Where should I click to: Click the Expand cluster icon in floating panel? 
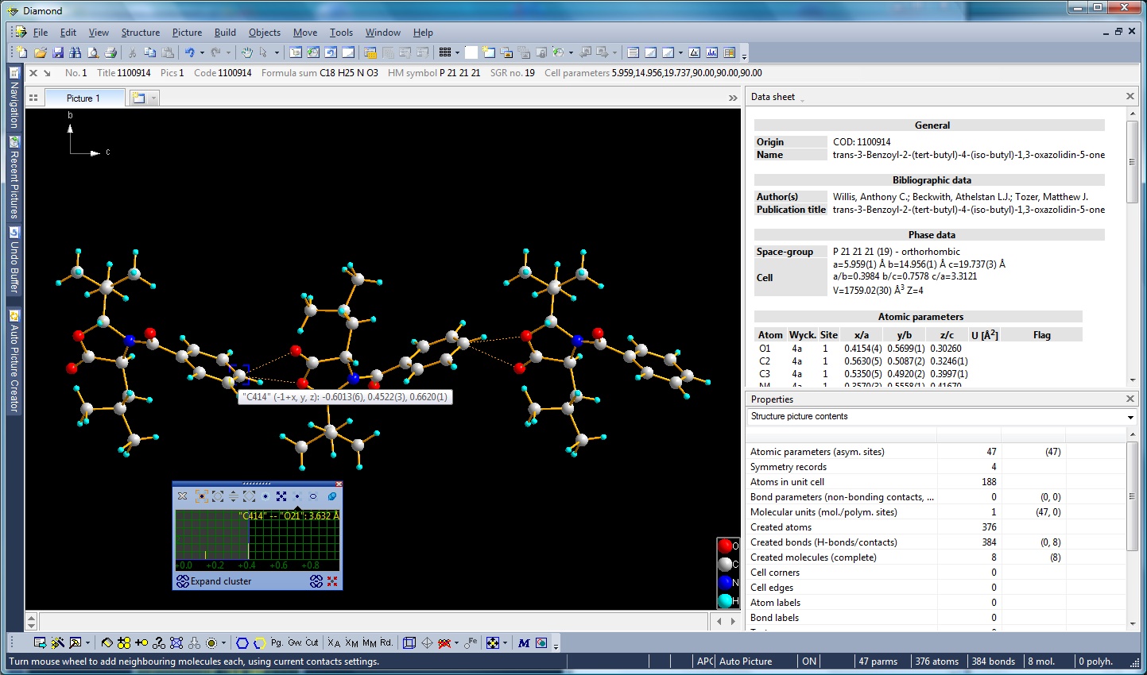183,581
